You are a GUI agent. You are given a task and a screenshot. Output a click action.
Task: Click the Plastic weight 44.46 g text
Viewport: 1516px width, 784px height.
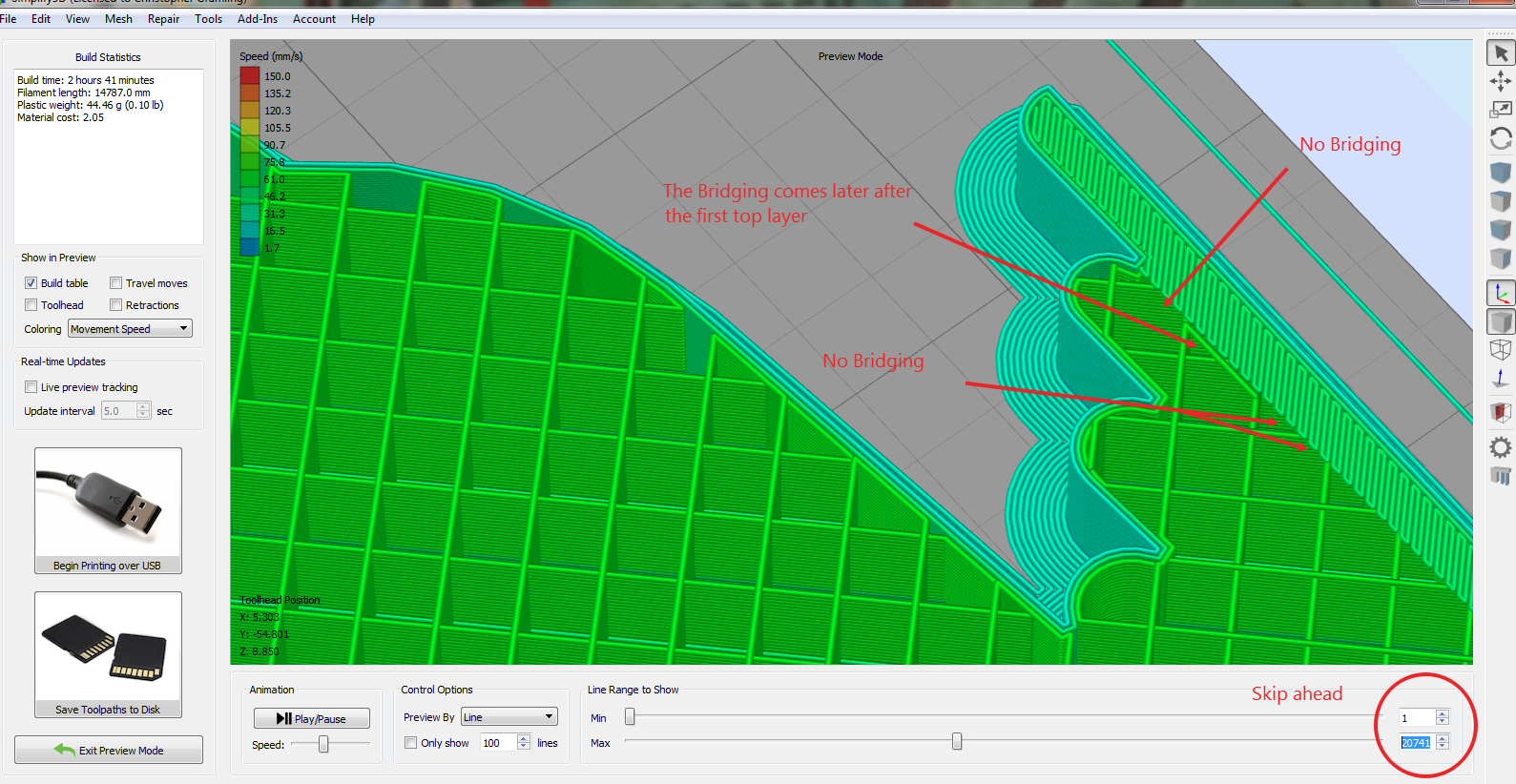[x=91, y=105]
